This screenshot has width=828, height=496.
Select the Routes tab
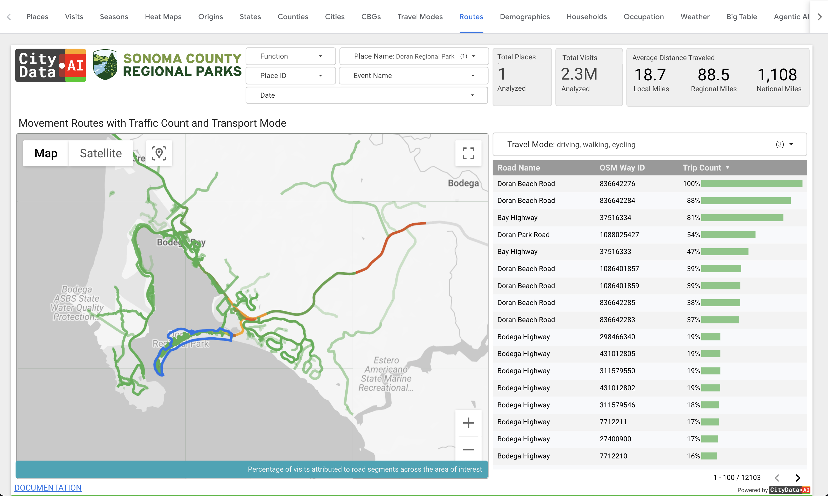471,17
